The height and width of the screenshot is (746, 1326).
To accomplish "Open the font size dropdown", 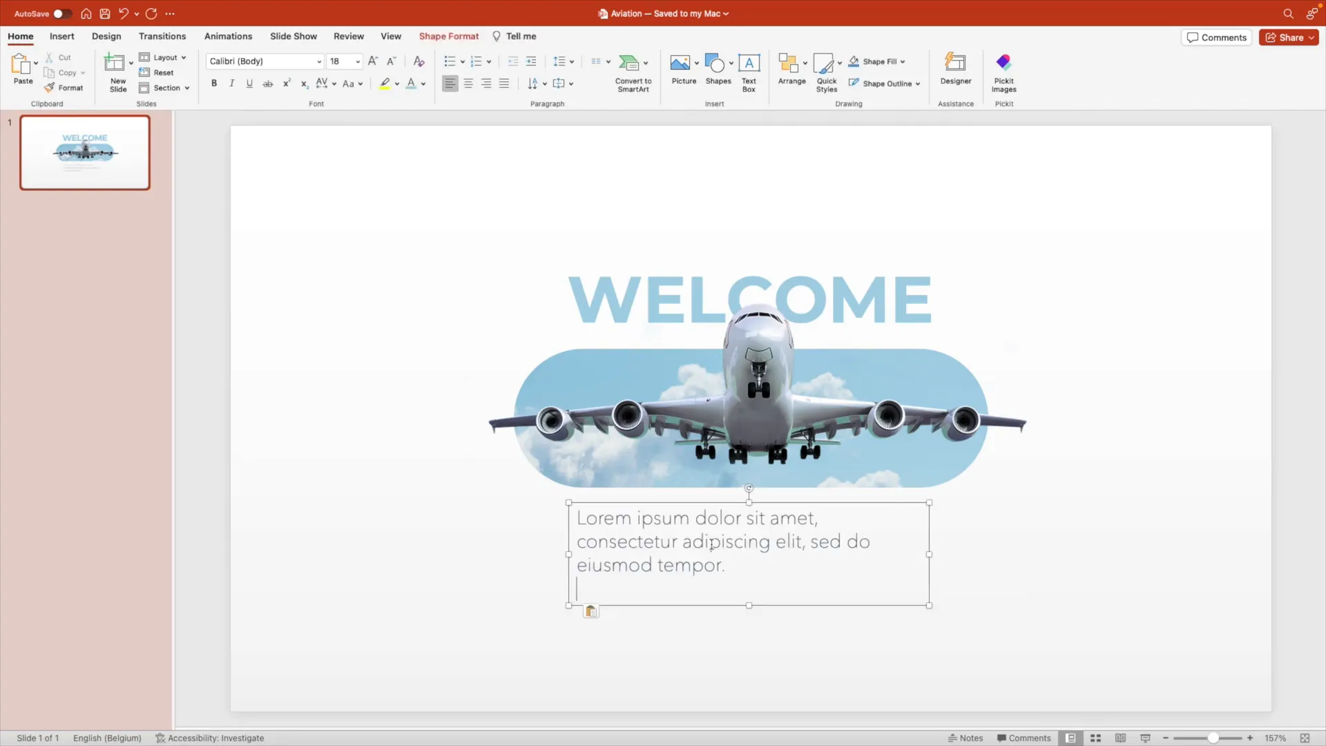I will (358, 61).
